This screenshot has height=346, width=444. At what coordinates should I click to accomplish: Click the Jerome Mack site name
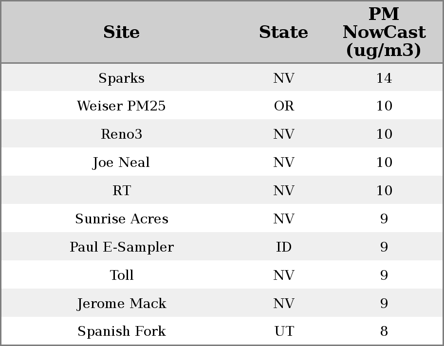pos(122,304)
